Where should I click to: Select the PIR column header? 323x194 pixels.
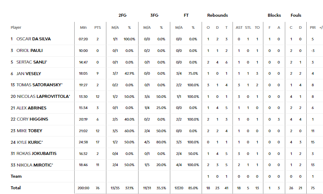click(313, 27)
